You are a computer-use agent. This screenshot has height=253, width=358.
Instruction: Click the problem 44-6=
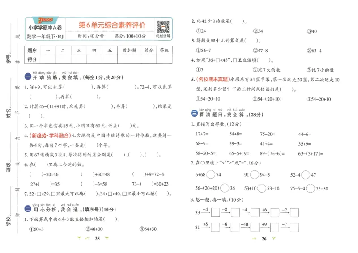pyautogui.click(x=305, y=135)
